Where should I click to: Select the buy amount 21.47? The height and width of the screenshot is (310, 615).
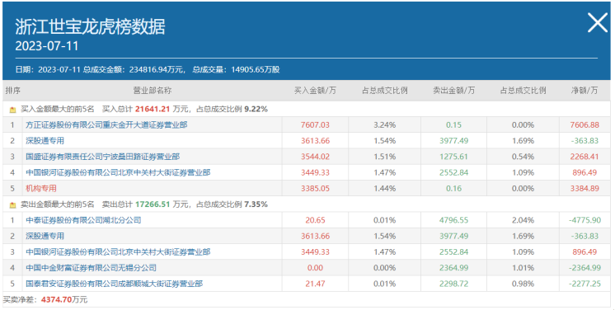click(x=315, y=284)
